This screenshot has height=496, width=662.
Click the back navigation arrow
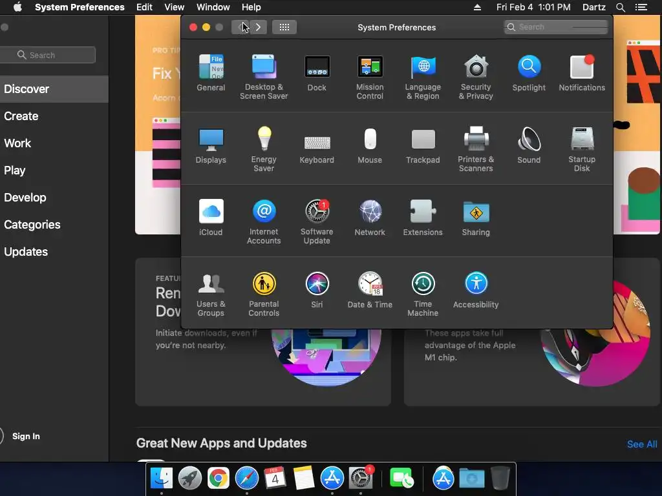click(x=240, y=27)
